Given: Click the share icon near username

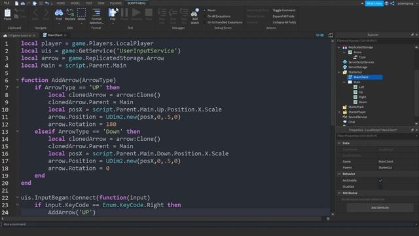Looking at the screenshot, I should pyautogui.click(x=392, y=3).
